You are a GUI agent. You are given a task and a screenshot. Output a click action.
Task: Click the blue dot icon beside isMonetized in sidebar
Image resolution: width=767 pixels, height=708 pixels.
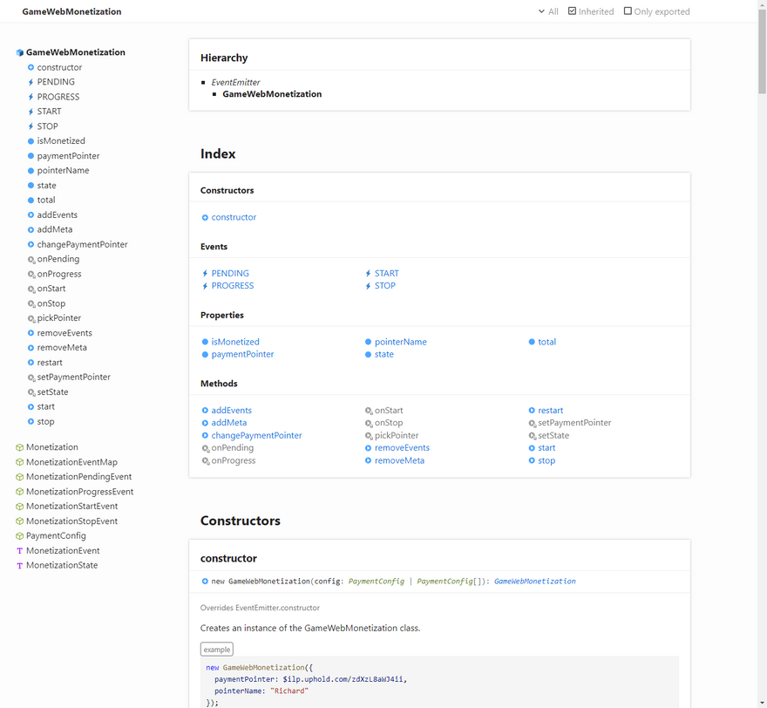pyautogui.click(x=31, y=141)
